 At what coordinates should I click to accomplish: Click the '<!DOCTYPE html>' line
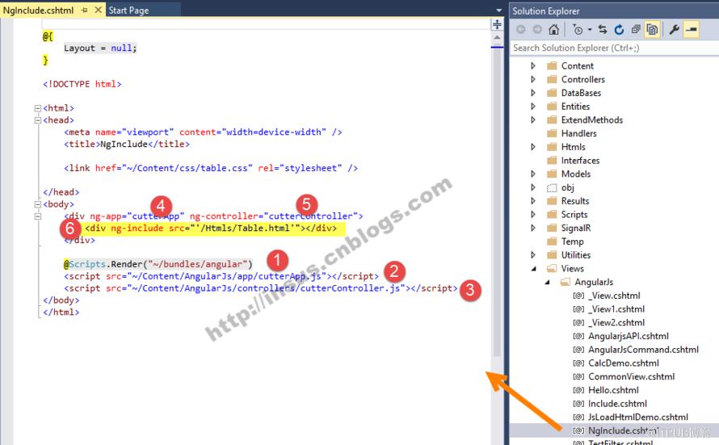[82, 84]
